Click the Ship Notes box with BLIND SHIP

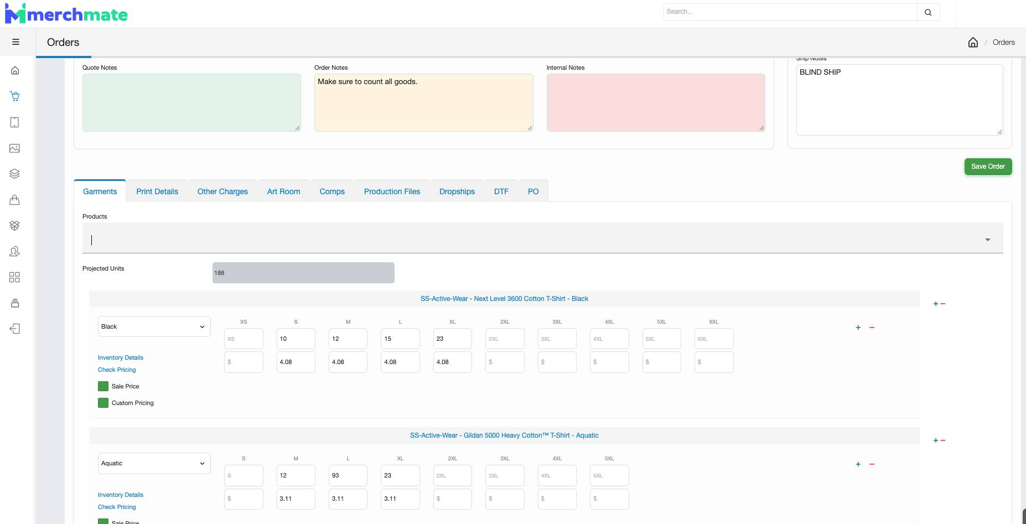(899, 100)
